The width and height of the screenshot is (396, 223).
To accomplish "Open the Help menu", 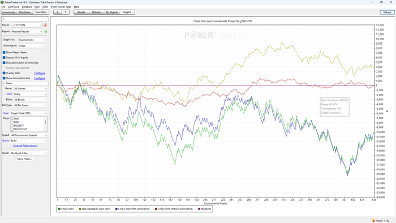I will click(x=76, y=7).
